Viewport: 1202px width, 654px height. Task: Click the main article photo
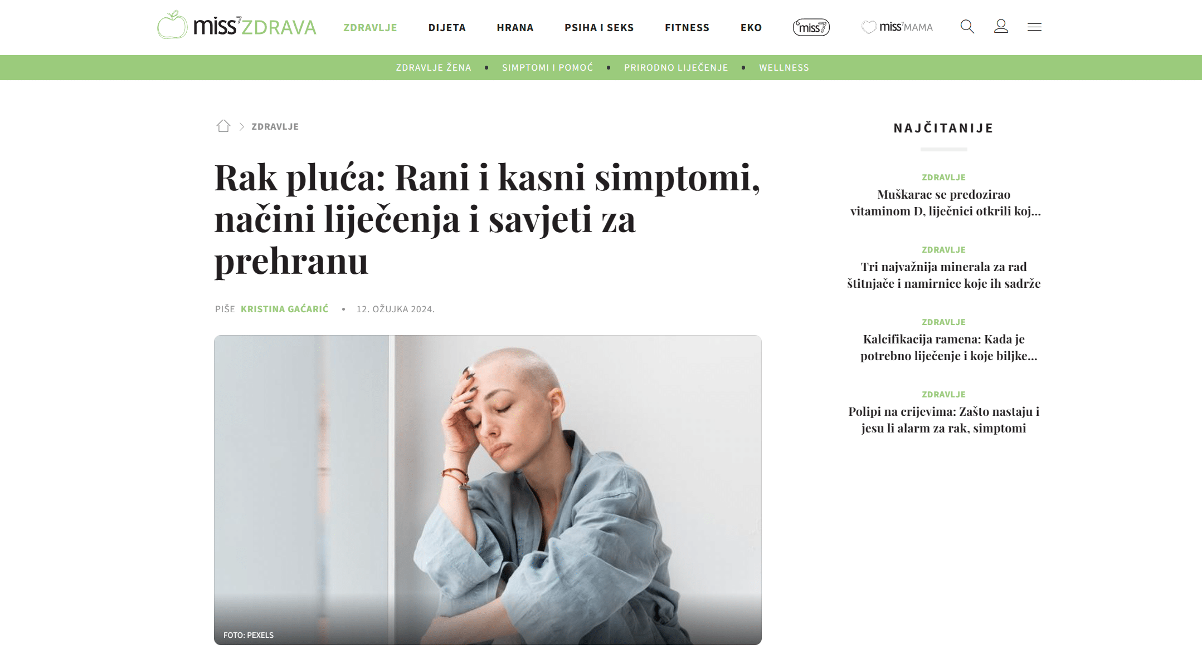pyautogui.click(x=488, y=490)
